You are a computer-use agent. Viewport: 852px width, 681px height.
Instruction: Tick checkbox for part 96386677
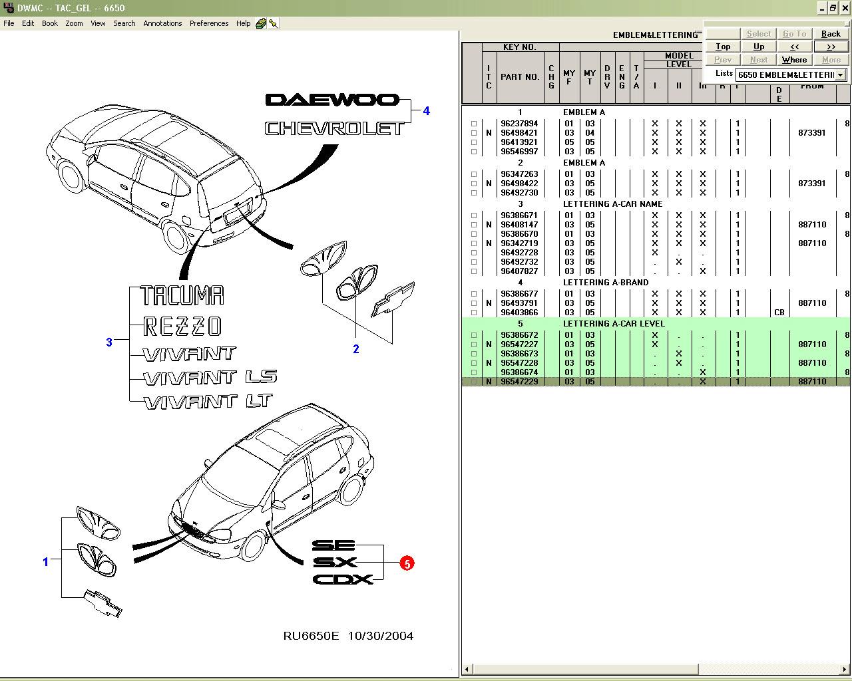(474, 294)
